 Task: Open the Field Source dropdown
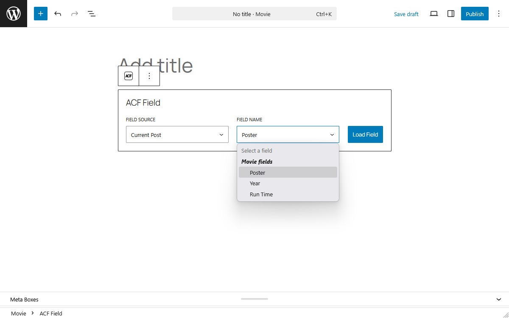pyautogui.click(x=177, y=134)
